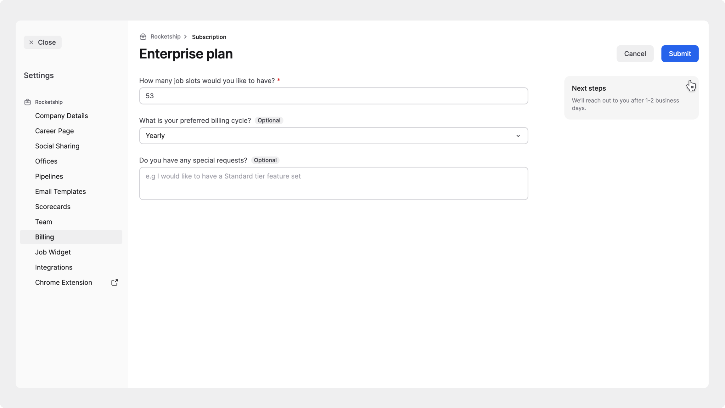725x408 pixels.
Task: Click the Rocketship breadcrumb link
Action: point(166,37)
